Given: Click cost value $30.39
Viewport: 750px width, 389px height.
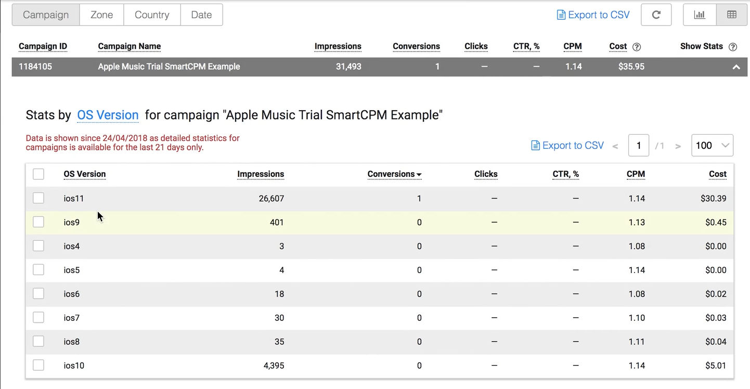Looking at the screenshot, I should pos(714,199).
